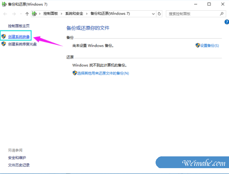The height and width of the screenshot is (174, 229).
Task: Refresh the page with the refresh button
Action: [159, 14]
